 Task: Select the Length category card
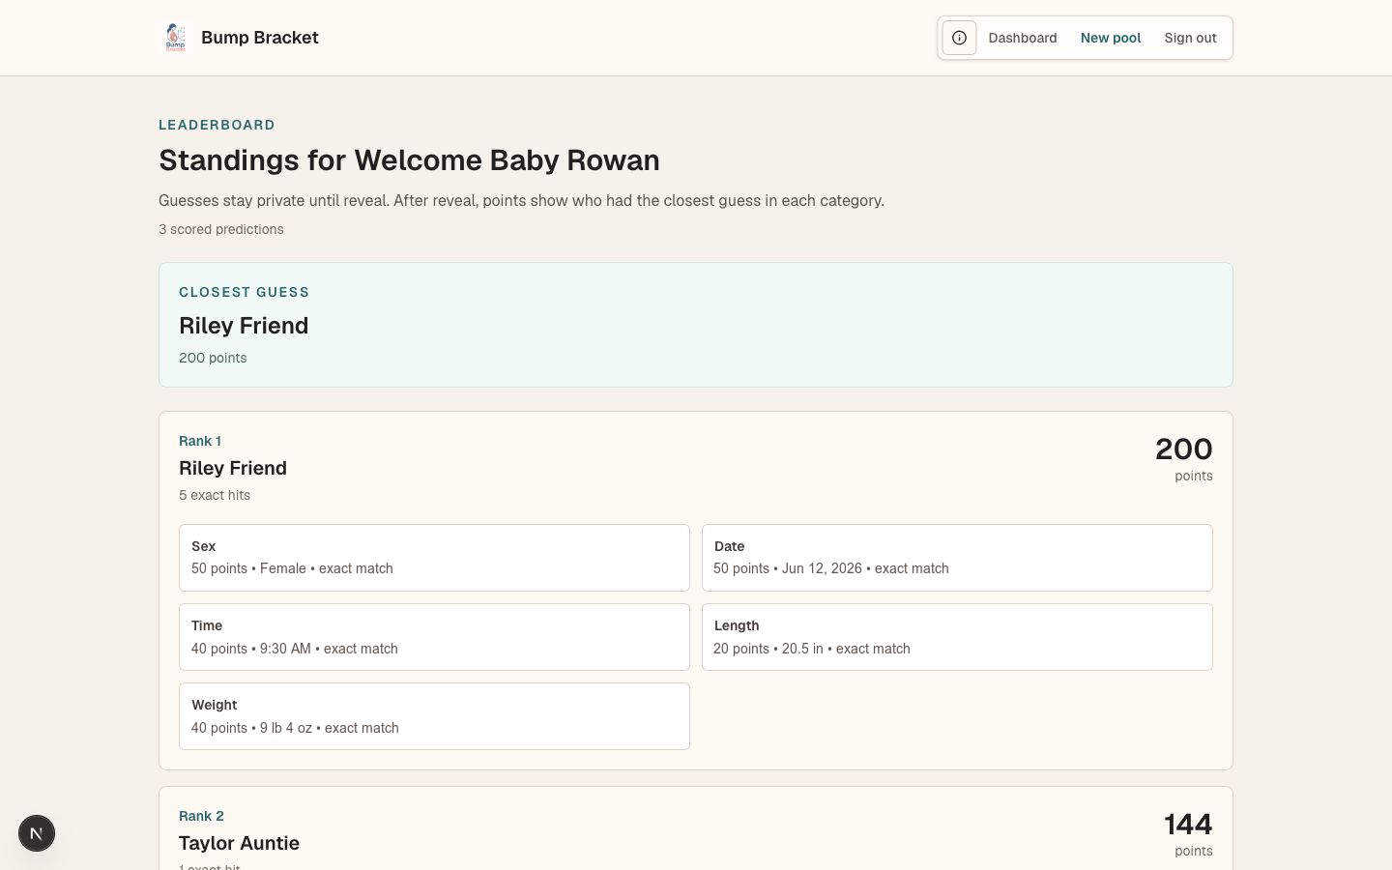tap(957, 637)
